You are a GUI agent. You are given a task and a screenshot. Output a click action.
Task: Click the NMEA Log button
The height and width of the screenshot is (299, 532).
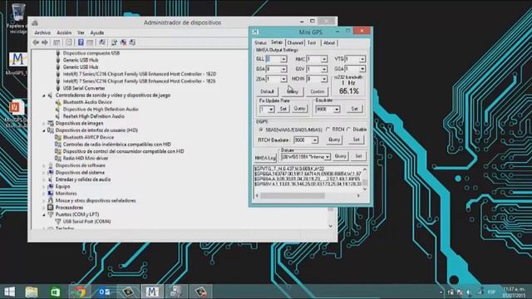tap(265, 158)
